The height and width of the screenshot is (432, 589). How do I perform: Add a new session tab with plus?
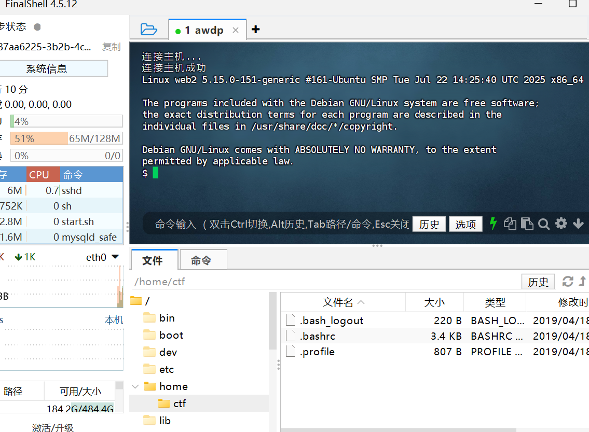pyautogui.click(x=256, y=29)
